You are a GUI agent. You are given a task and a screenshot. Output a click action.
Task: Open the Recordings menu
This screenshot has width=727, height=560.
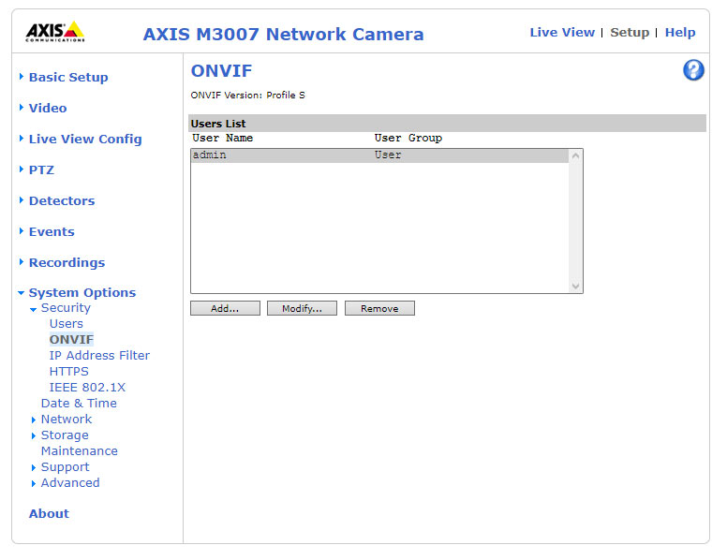[67, 262]
